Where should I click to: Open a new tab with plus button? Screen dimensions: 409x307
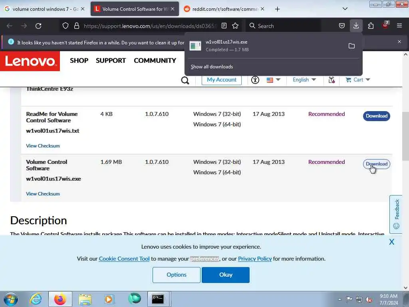(277, 9)
